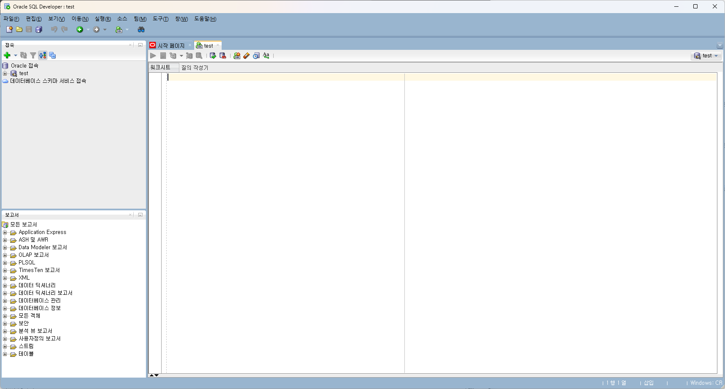Open SQL History clock icon
The width and height of the screenshot is (725, 389).
tap(256, 56)
